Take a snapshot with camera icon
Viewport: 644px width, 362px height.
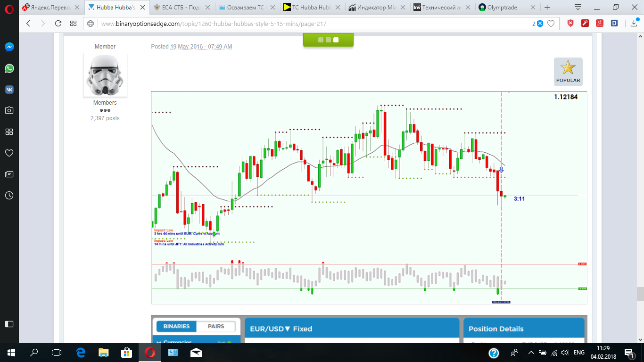9,110
